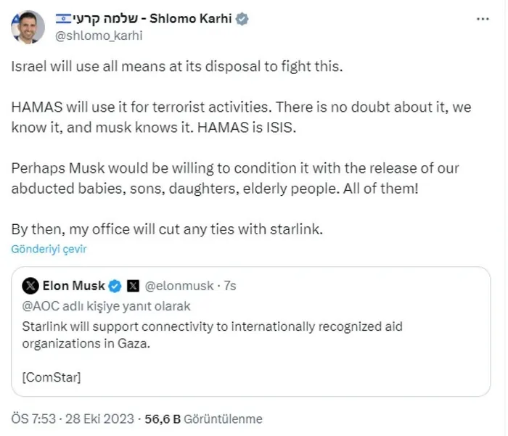Click "Gönderiyi çevir" to translate the post
This screenshot has width=508, height=436.
49,249
